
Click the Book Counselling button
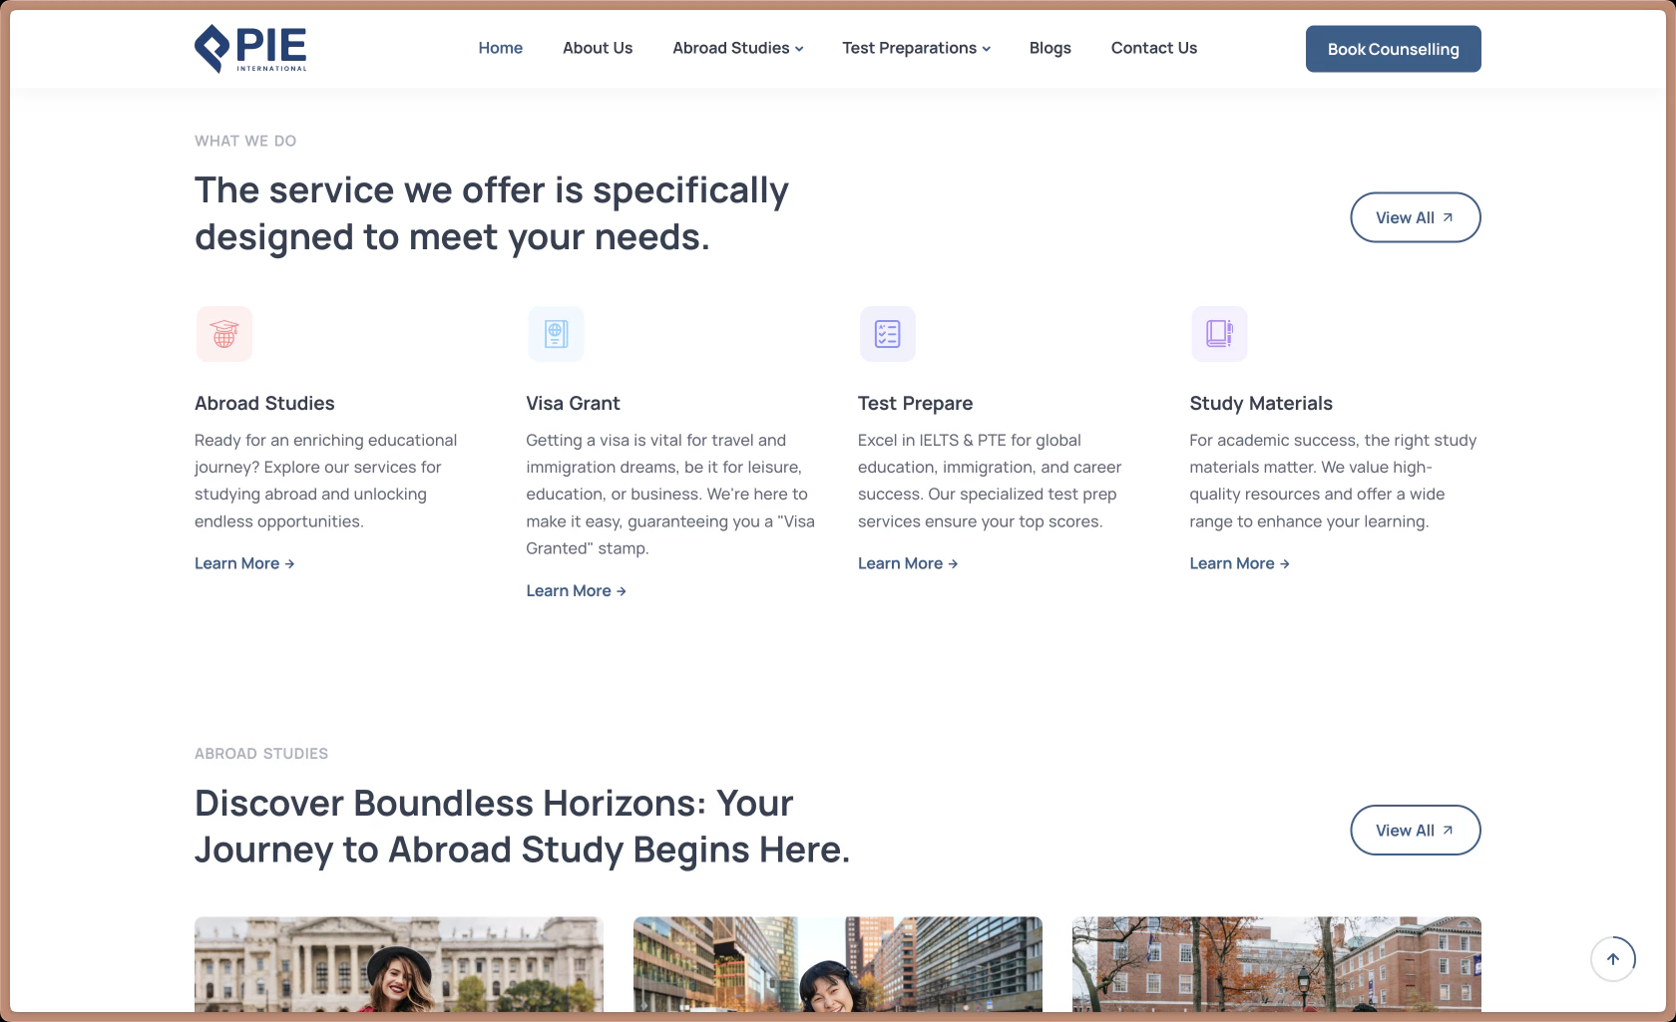[x=1393, y=48]
